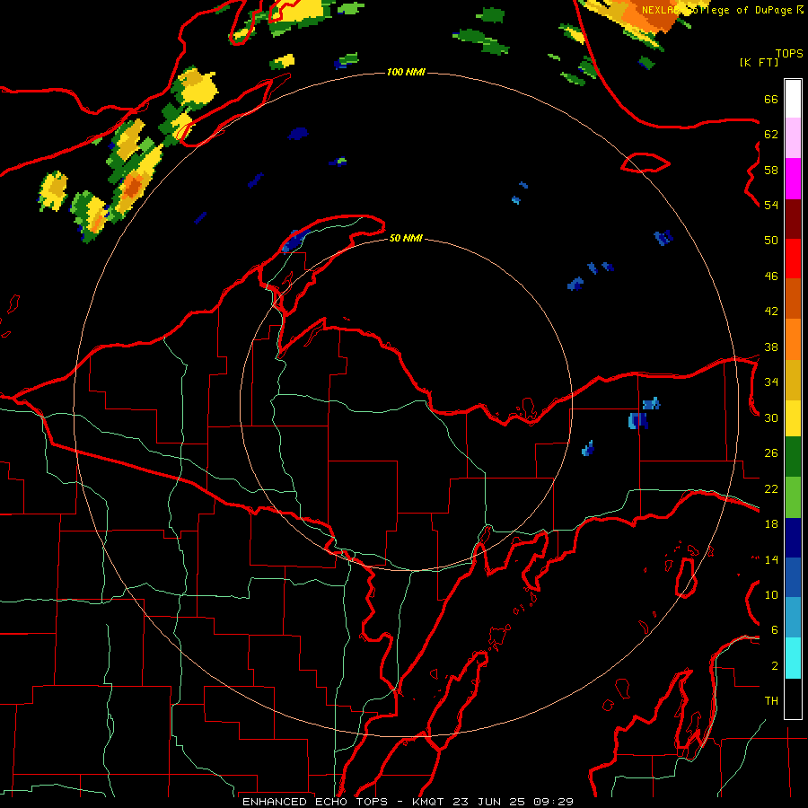This screenshot has width=808, height=808.
Task: Select the TH threshold legend label
Action: (x=771, y=701)
